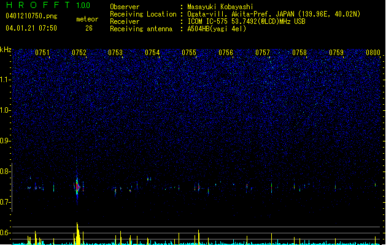386x245 pixels.
Task: Click the 0757 time marker
Action: coord(263,53)
